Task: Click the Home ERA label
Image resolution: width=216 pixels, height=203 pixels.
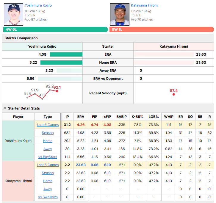Action: click(108, 63)
